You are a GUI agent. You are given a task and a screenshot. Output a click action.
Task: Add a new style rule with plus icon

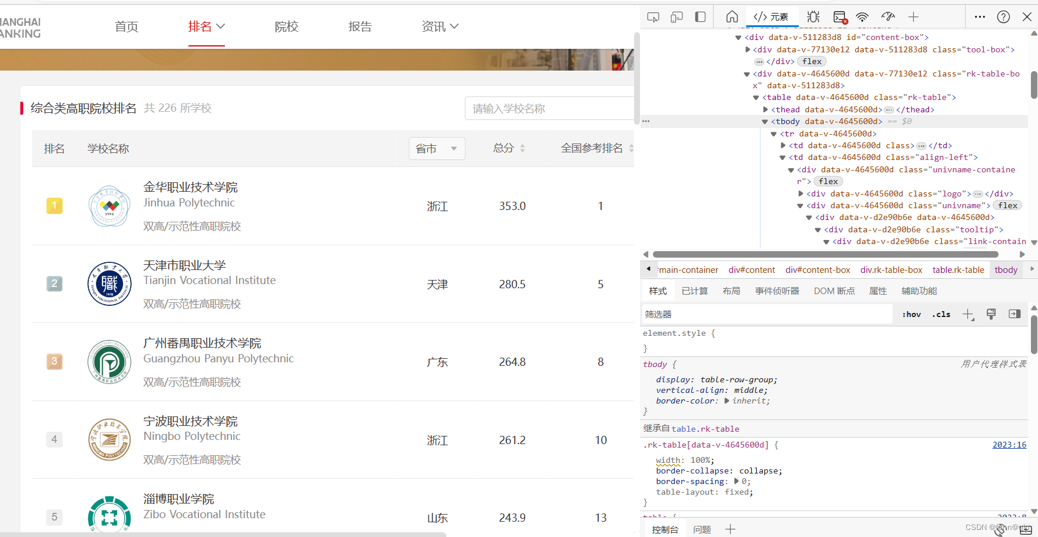click(x=968, y=314)
